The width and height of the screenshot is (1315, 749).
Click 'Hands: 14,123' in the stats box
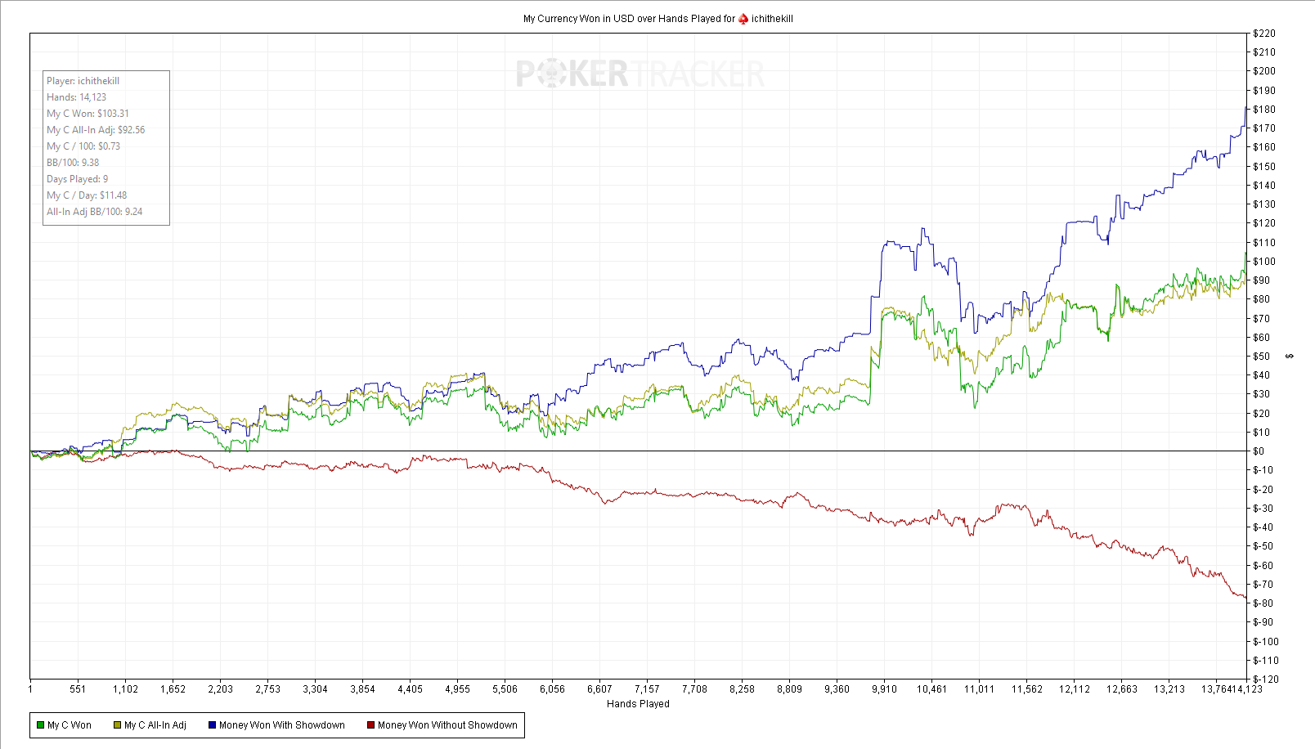coord(77,97)
